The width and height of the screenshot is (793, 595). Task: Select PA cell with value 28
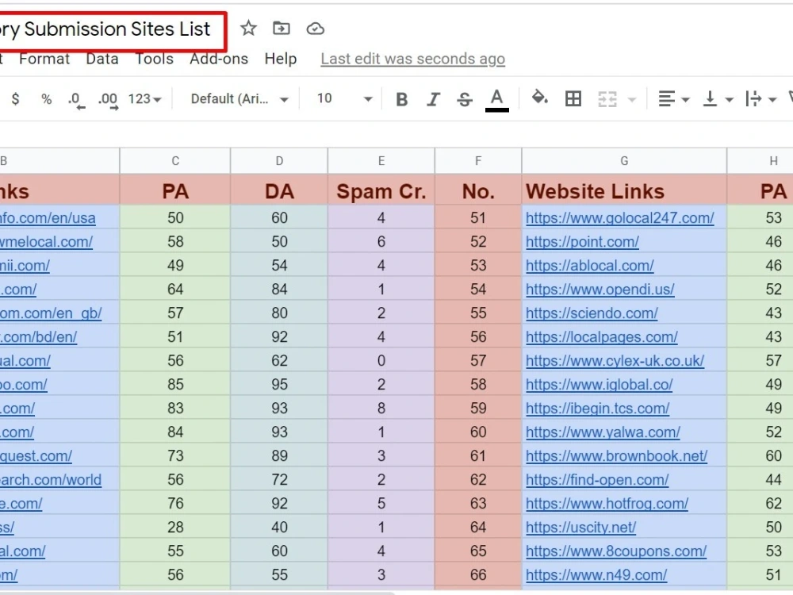[x=175, y=528]
